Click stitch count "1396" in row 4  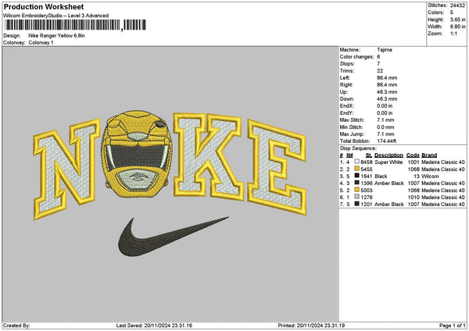pyautogui.click(x=367, y=183)
